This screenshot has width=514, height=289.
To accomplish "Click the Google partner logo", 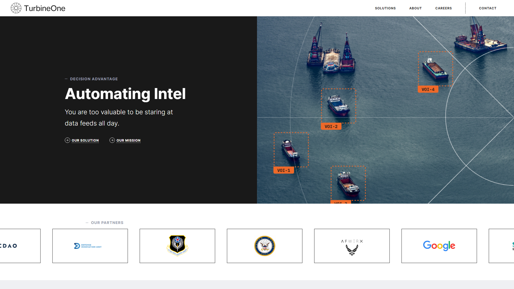I will [x=439, y=246].
